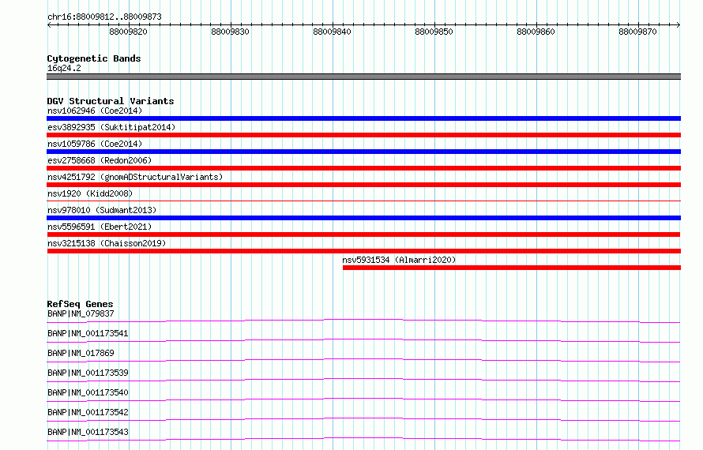The width and height of the screenshot is (703, 450).
Task: Select ruler position 88009830
Action: coord(230,32)
